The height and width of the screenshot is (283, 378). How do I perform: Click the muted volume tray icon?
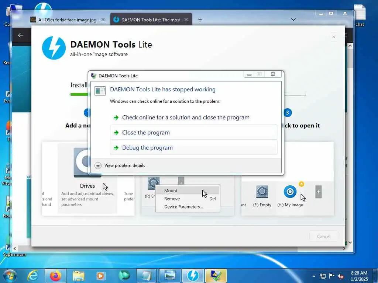click(341, 276)
